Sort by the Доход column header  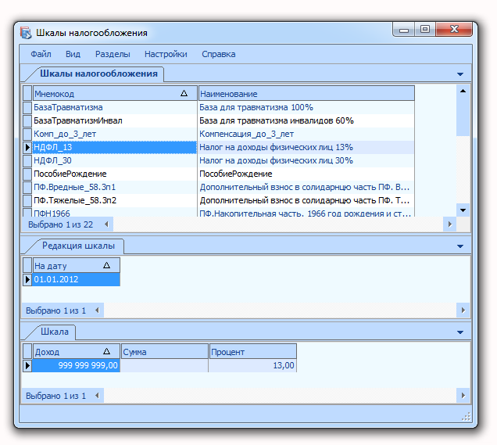tap(76, 351)
